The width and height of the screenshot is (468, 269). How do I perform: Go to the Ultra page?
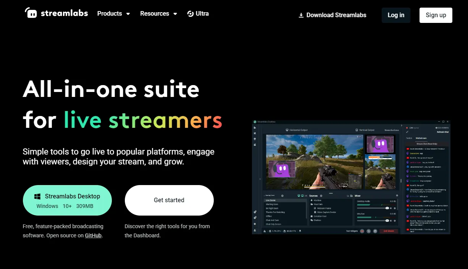coord(198,14)
